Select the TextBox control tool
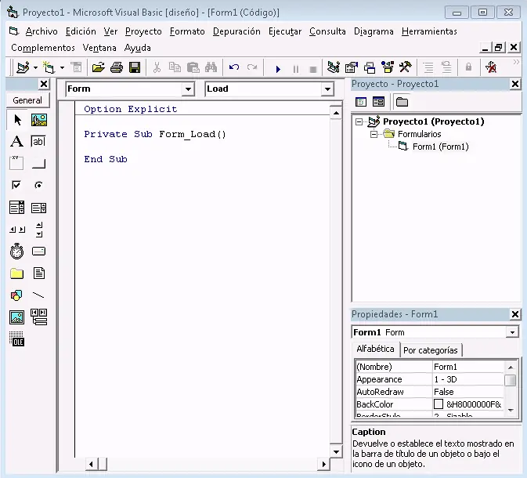This screenshot has width=527, height=478. (x=38, y=141)
